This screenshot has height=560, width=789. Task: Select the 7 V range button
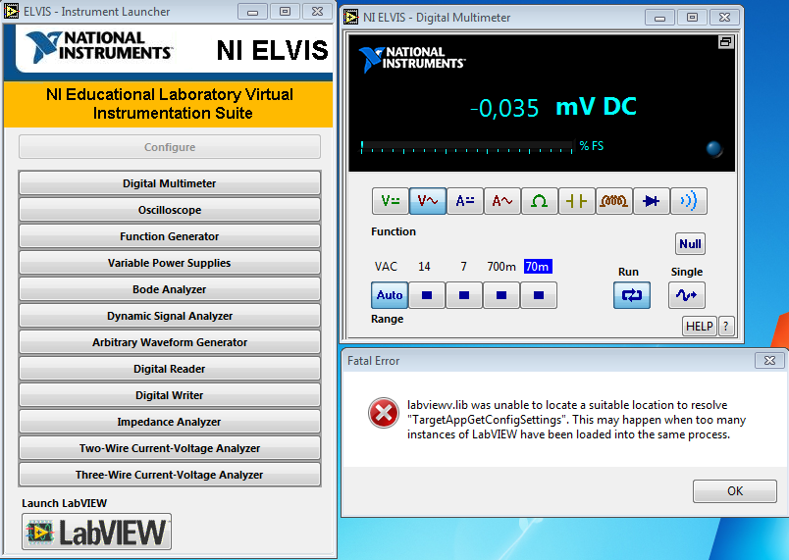(x=464, y=295)
